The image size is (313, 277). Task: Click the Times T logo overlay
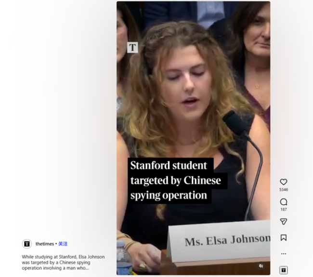point(132,48)
